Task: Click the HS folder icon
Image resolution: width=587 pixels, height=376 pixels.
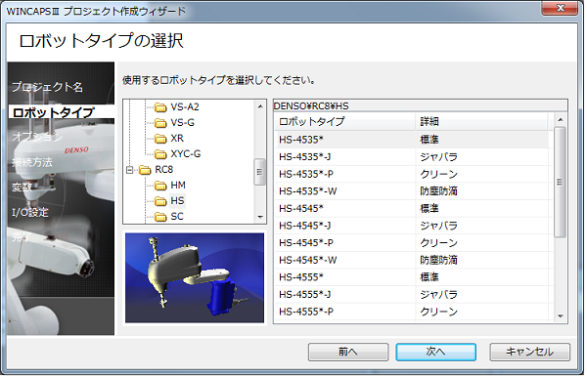Action: pyautogui.click(x=160, y=201)
